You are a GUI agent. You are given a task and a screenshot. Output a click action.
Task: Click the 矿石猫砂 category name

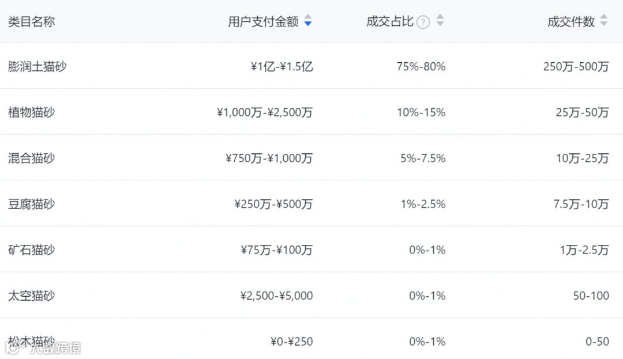pyautogui.click(x=32, y=250)
